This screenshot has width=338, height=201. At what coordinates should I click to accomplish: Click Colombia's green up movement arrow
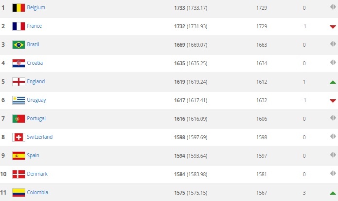[x=333, y=193]
